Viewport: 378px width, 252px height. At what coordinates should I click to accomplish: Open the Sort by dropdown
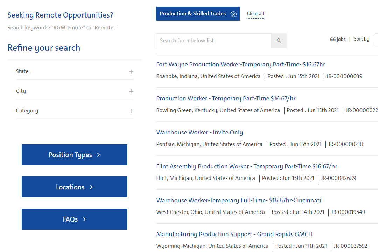(376, 39)
